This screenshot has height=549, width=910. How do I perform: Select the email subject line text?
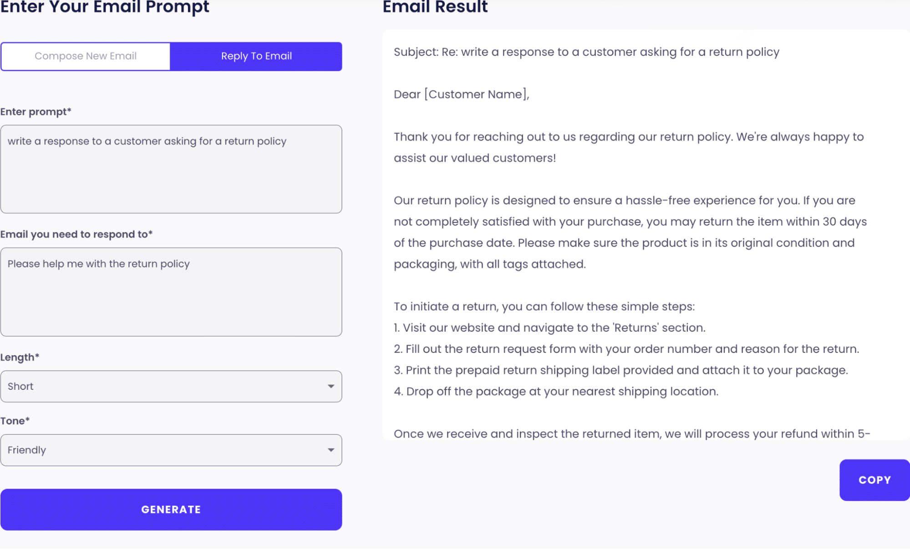(586, 51)
